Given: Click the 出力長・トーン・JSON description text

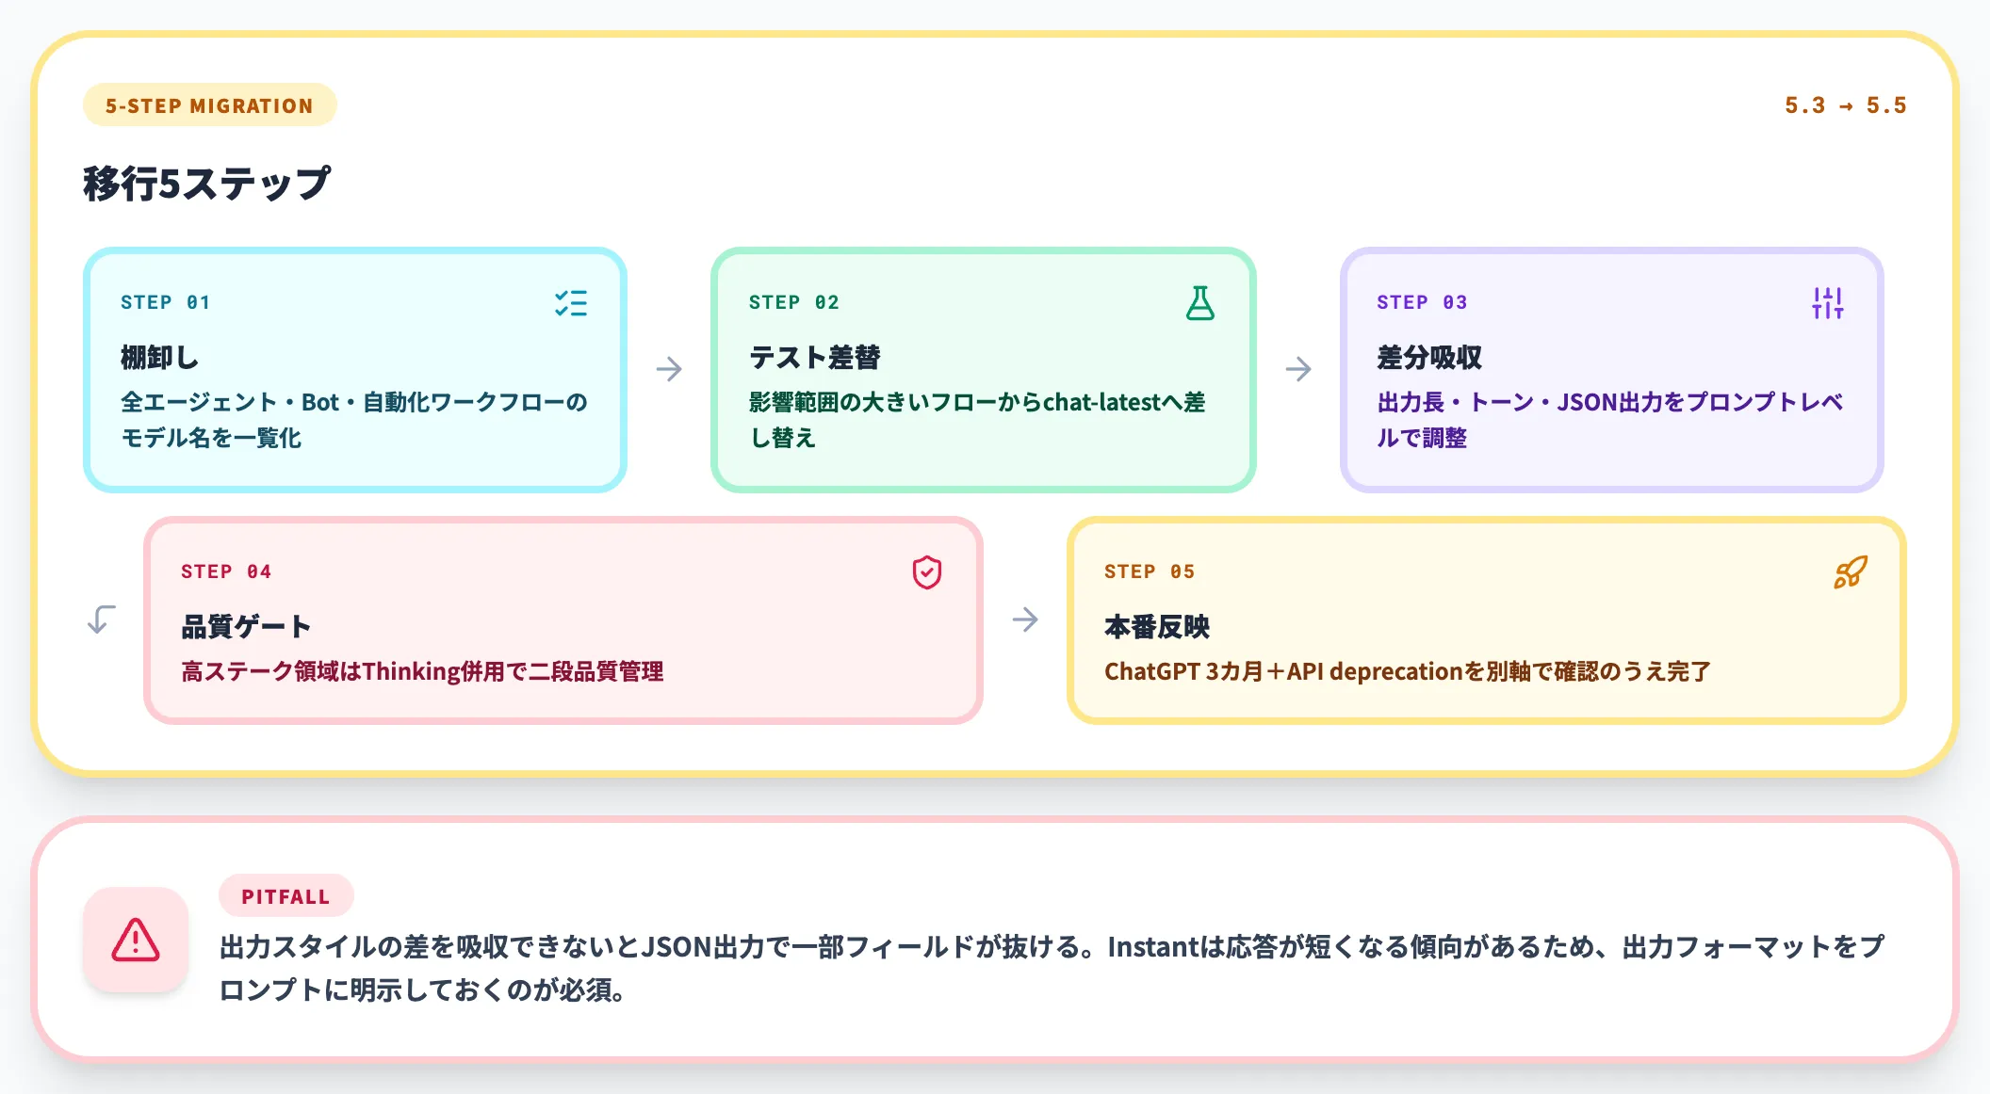Looking at the screenshot, I should tap(1609, 420).
